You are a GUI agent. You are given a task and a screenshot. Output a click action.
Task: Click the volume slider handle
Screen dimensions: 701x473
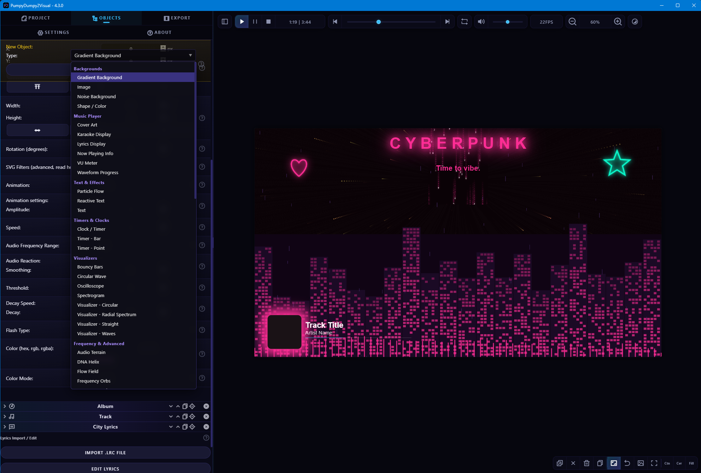508,22
